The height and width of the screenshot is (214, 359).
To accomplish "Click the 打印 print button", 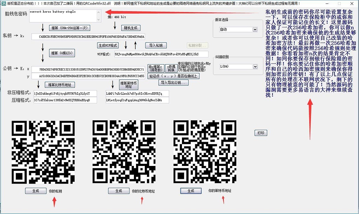I will pos(261,133).
